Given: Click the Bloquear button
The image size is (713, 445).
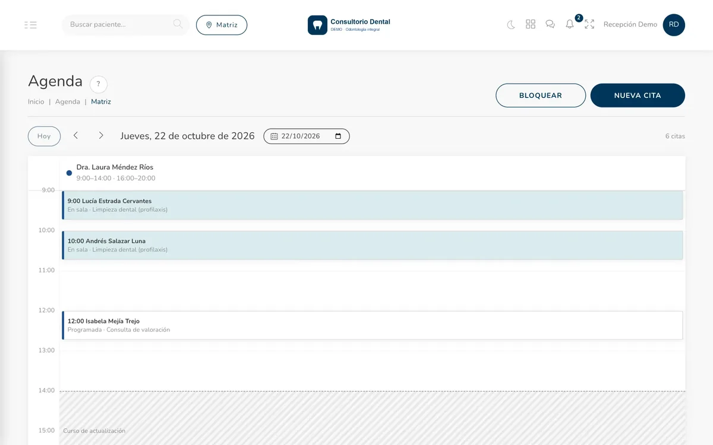Looking at the screenshot, I should (x=541, y=96).
